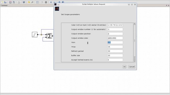Image resolution: width=170 pixels, height=95 pixels.
Task: Click the 'Refresh period' label
Action: [x=77, y=51]
